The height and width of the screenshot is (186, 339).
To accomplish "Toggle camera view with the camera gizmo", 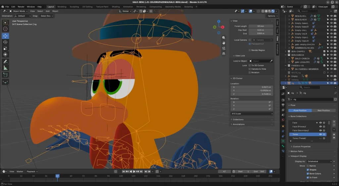I will pos(223,48).
